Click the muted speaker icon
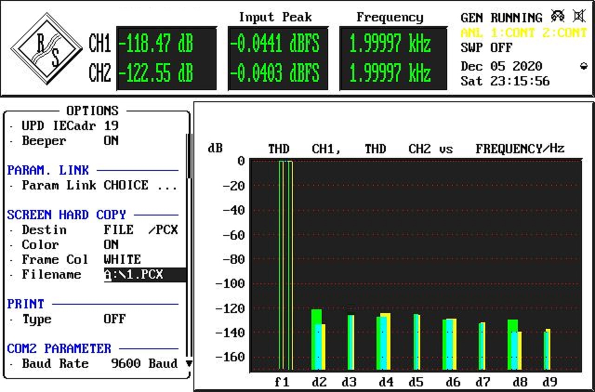Image resolution: width=595 pixels, height=392 pixels. point(579,17)
